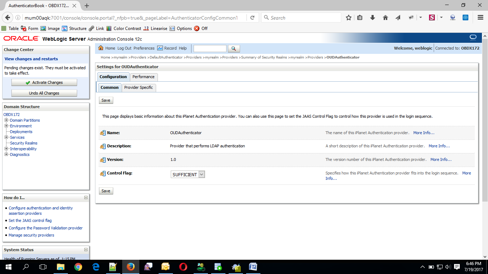Click the info icon beside Version label
Screen dimensions: 488x274
pos(103,160)
